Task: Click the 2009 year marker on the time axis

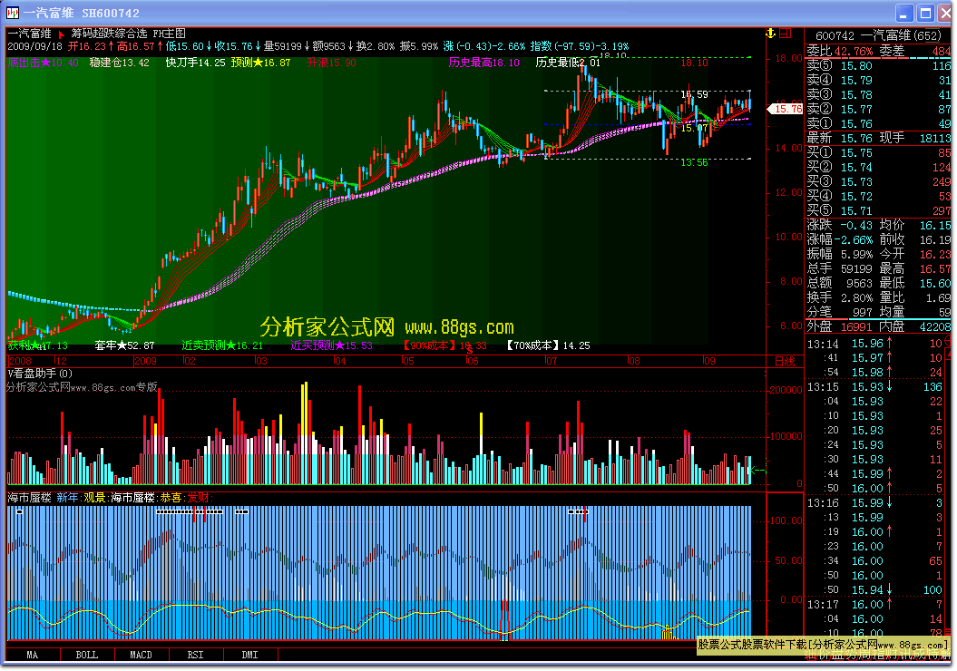Action: point(145,361)
